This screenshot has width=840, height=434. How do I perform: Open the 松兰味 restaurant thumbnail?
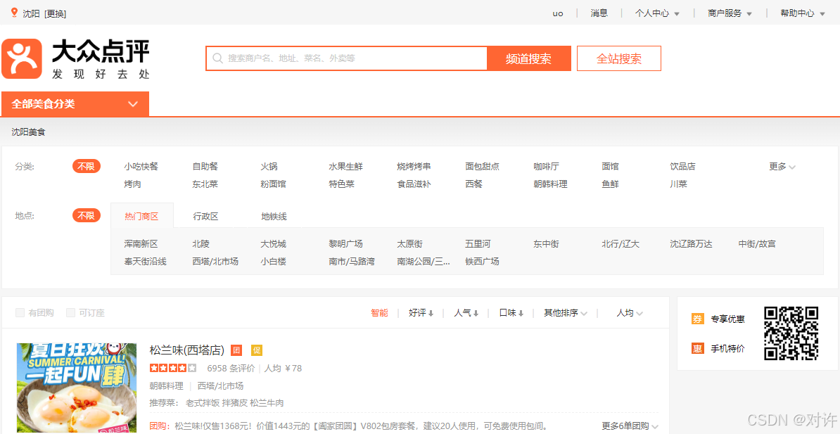[x=77, y=388]
